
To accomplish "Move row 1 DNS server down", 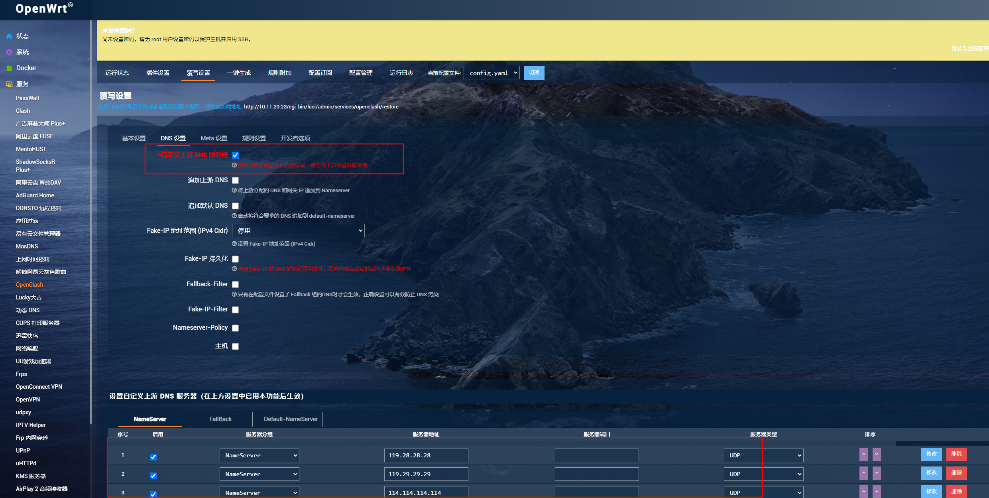I will pyautogui.click(x=877, y=455).
